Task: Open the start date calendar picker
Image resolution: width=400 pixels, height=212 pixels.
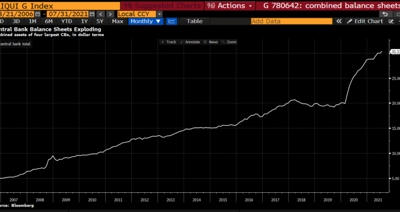Action: pos(37,14)
